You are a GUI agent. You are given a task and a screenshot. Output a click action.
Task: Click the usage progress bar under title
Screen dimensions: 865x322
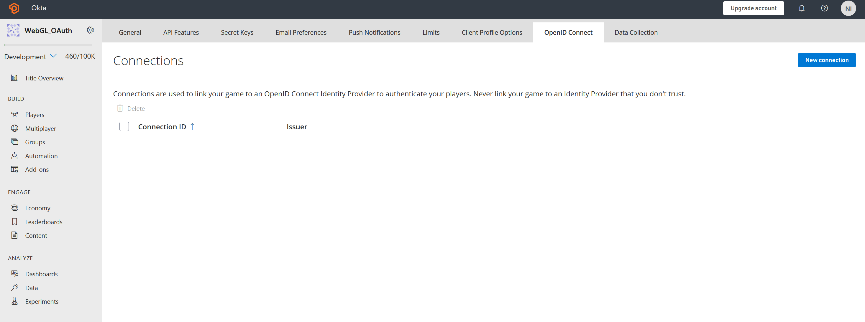(x=48, y=45)
